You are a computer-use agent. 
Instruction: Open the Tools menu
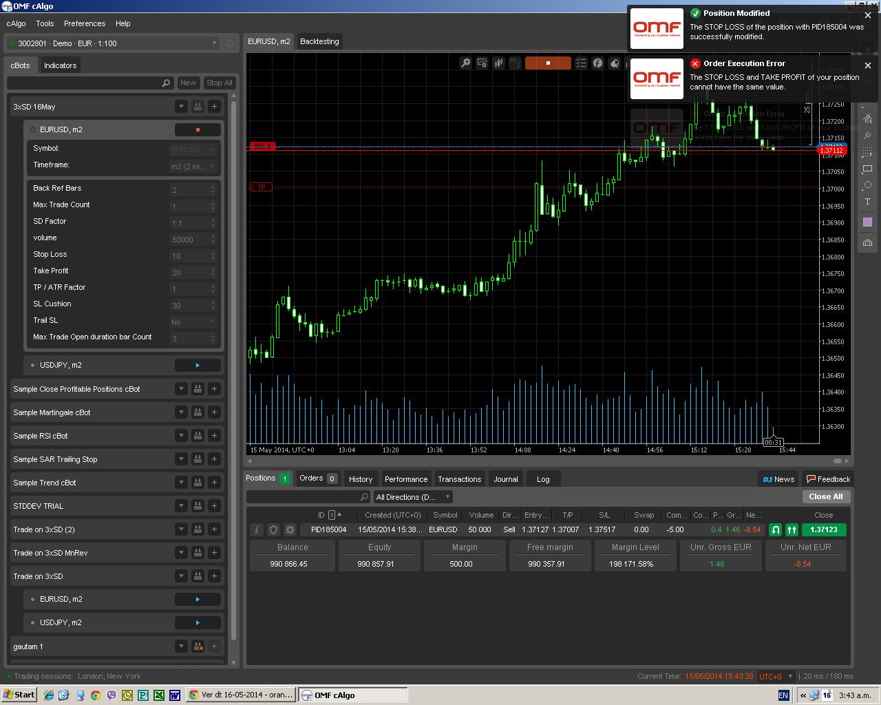click(45, 23)
